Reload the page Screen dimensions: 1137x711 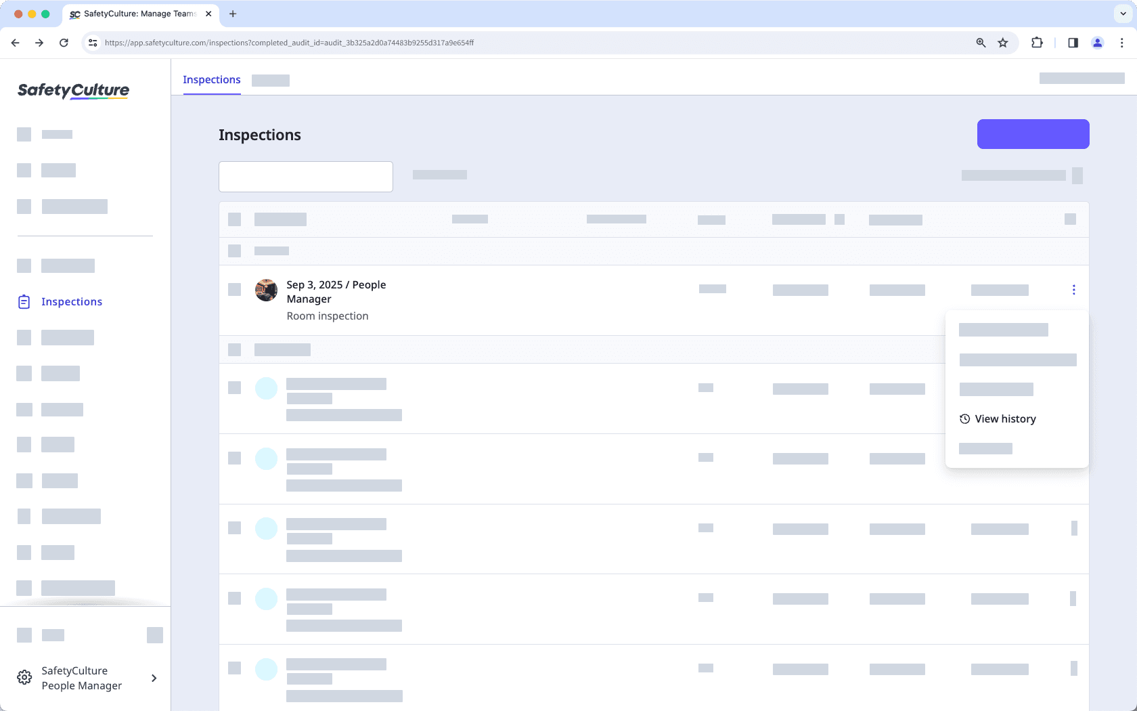click(64, 43)
